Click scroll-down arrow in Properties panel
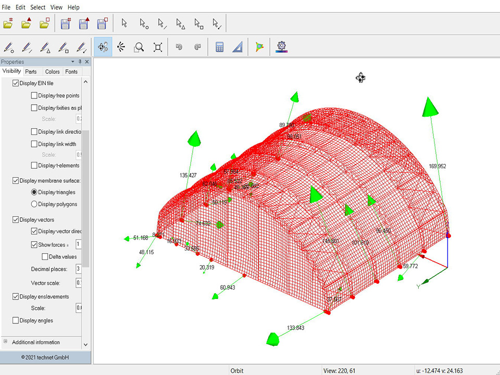 coord(85,344)
